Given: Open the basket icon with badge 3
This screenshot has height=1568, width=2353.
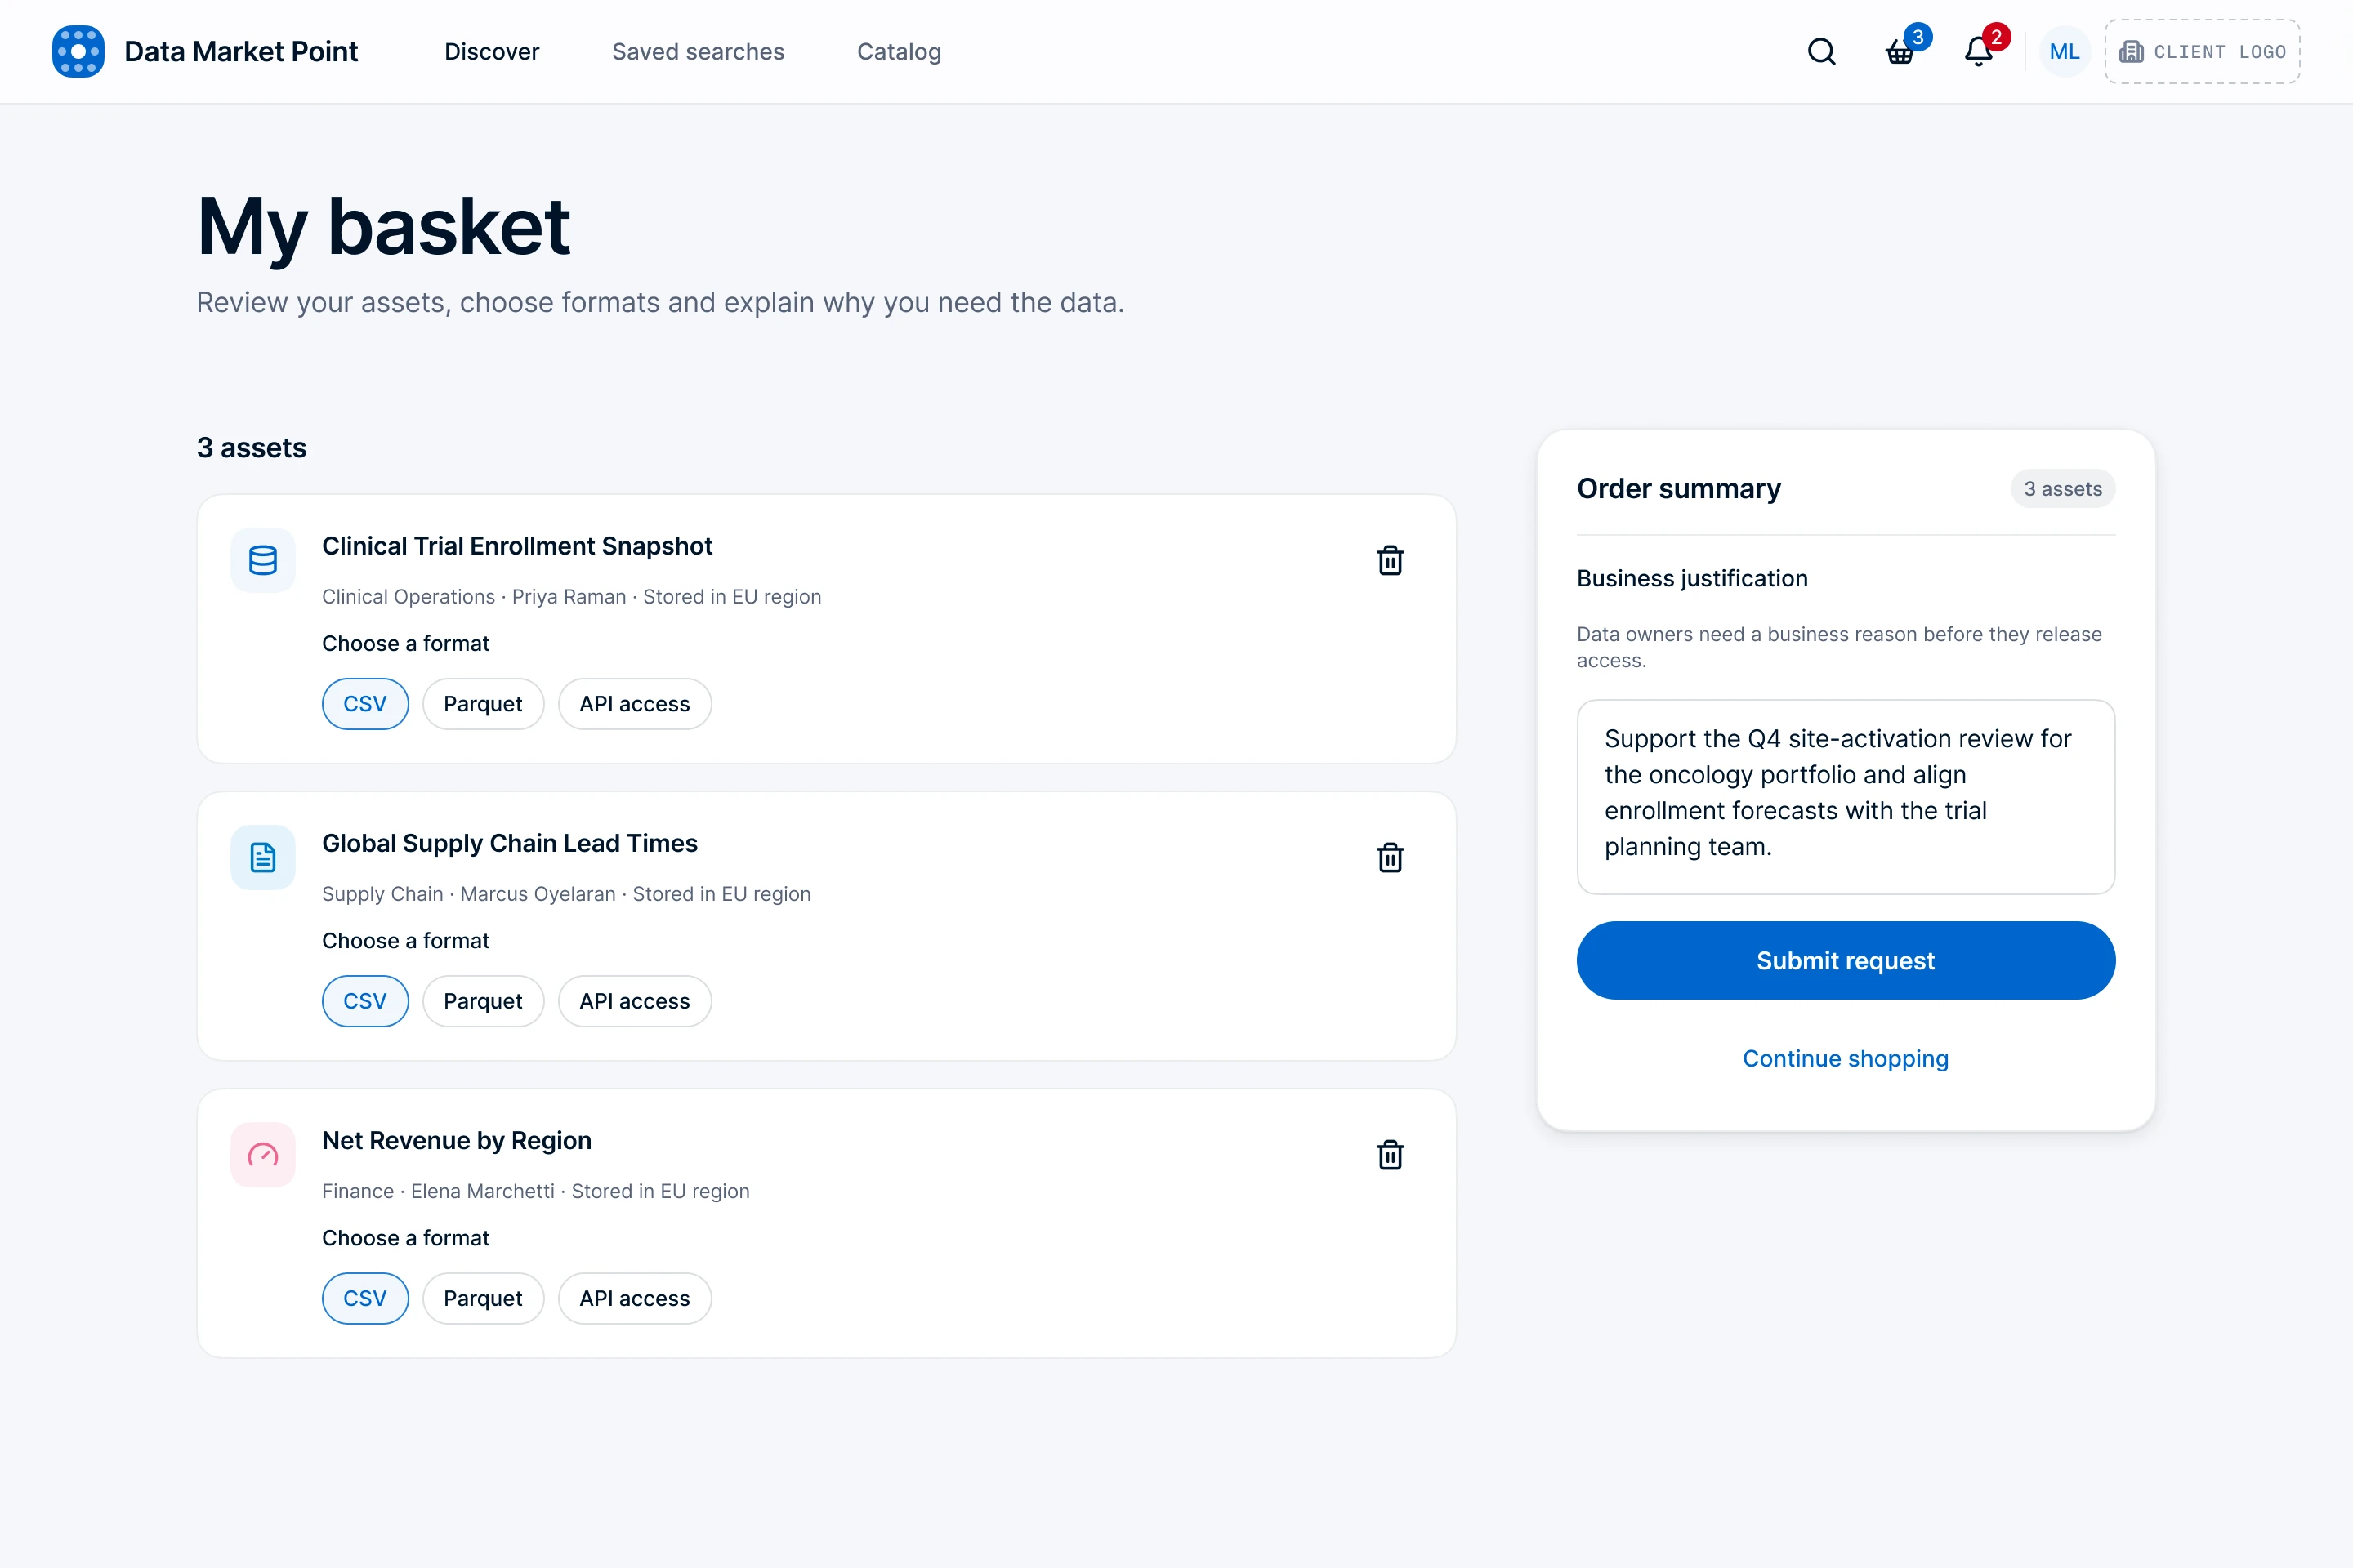Looking at the screenshot, I should coord(1901,51).
